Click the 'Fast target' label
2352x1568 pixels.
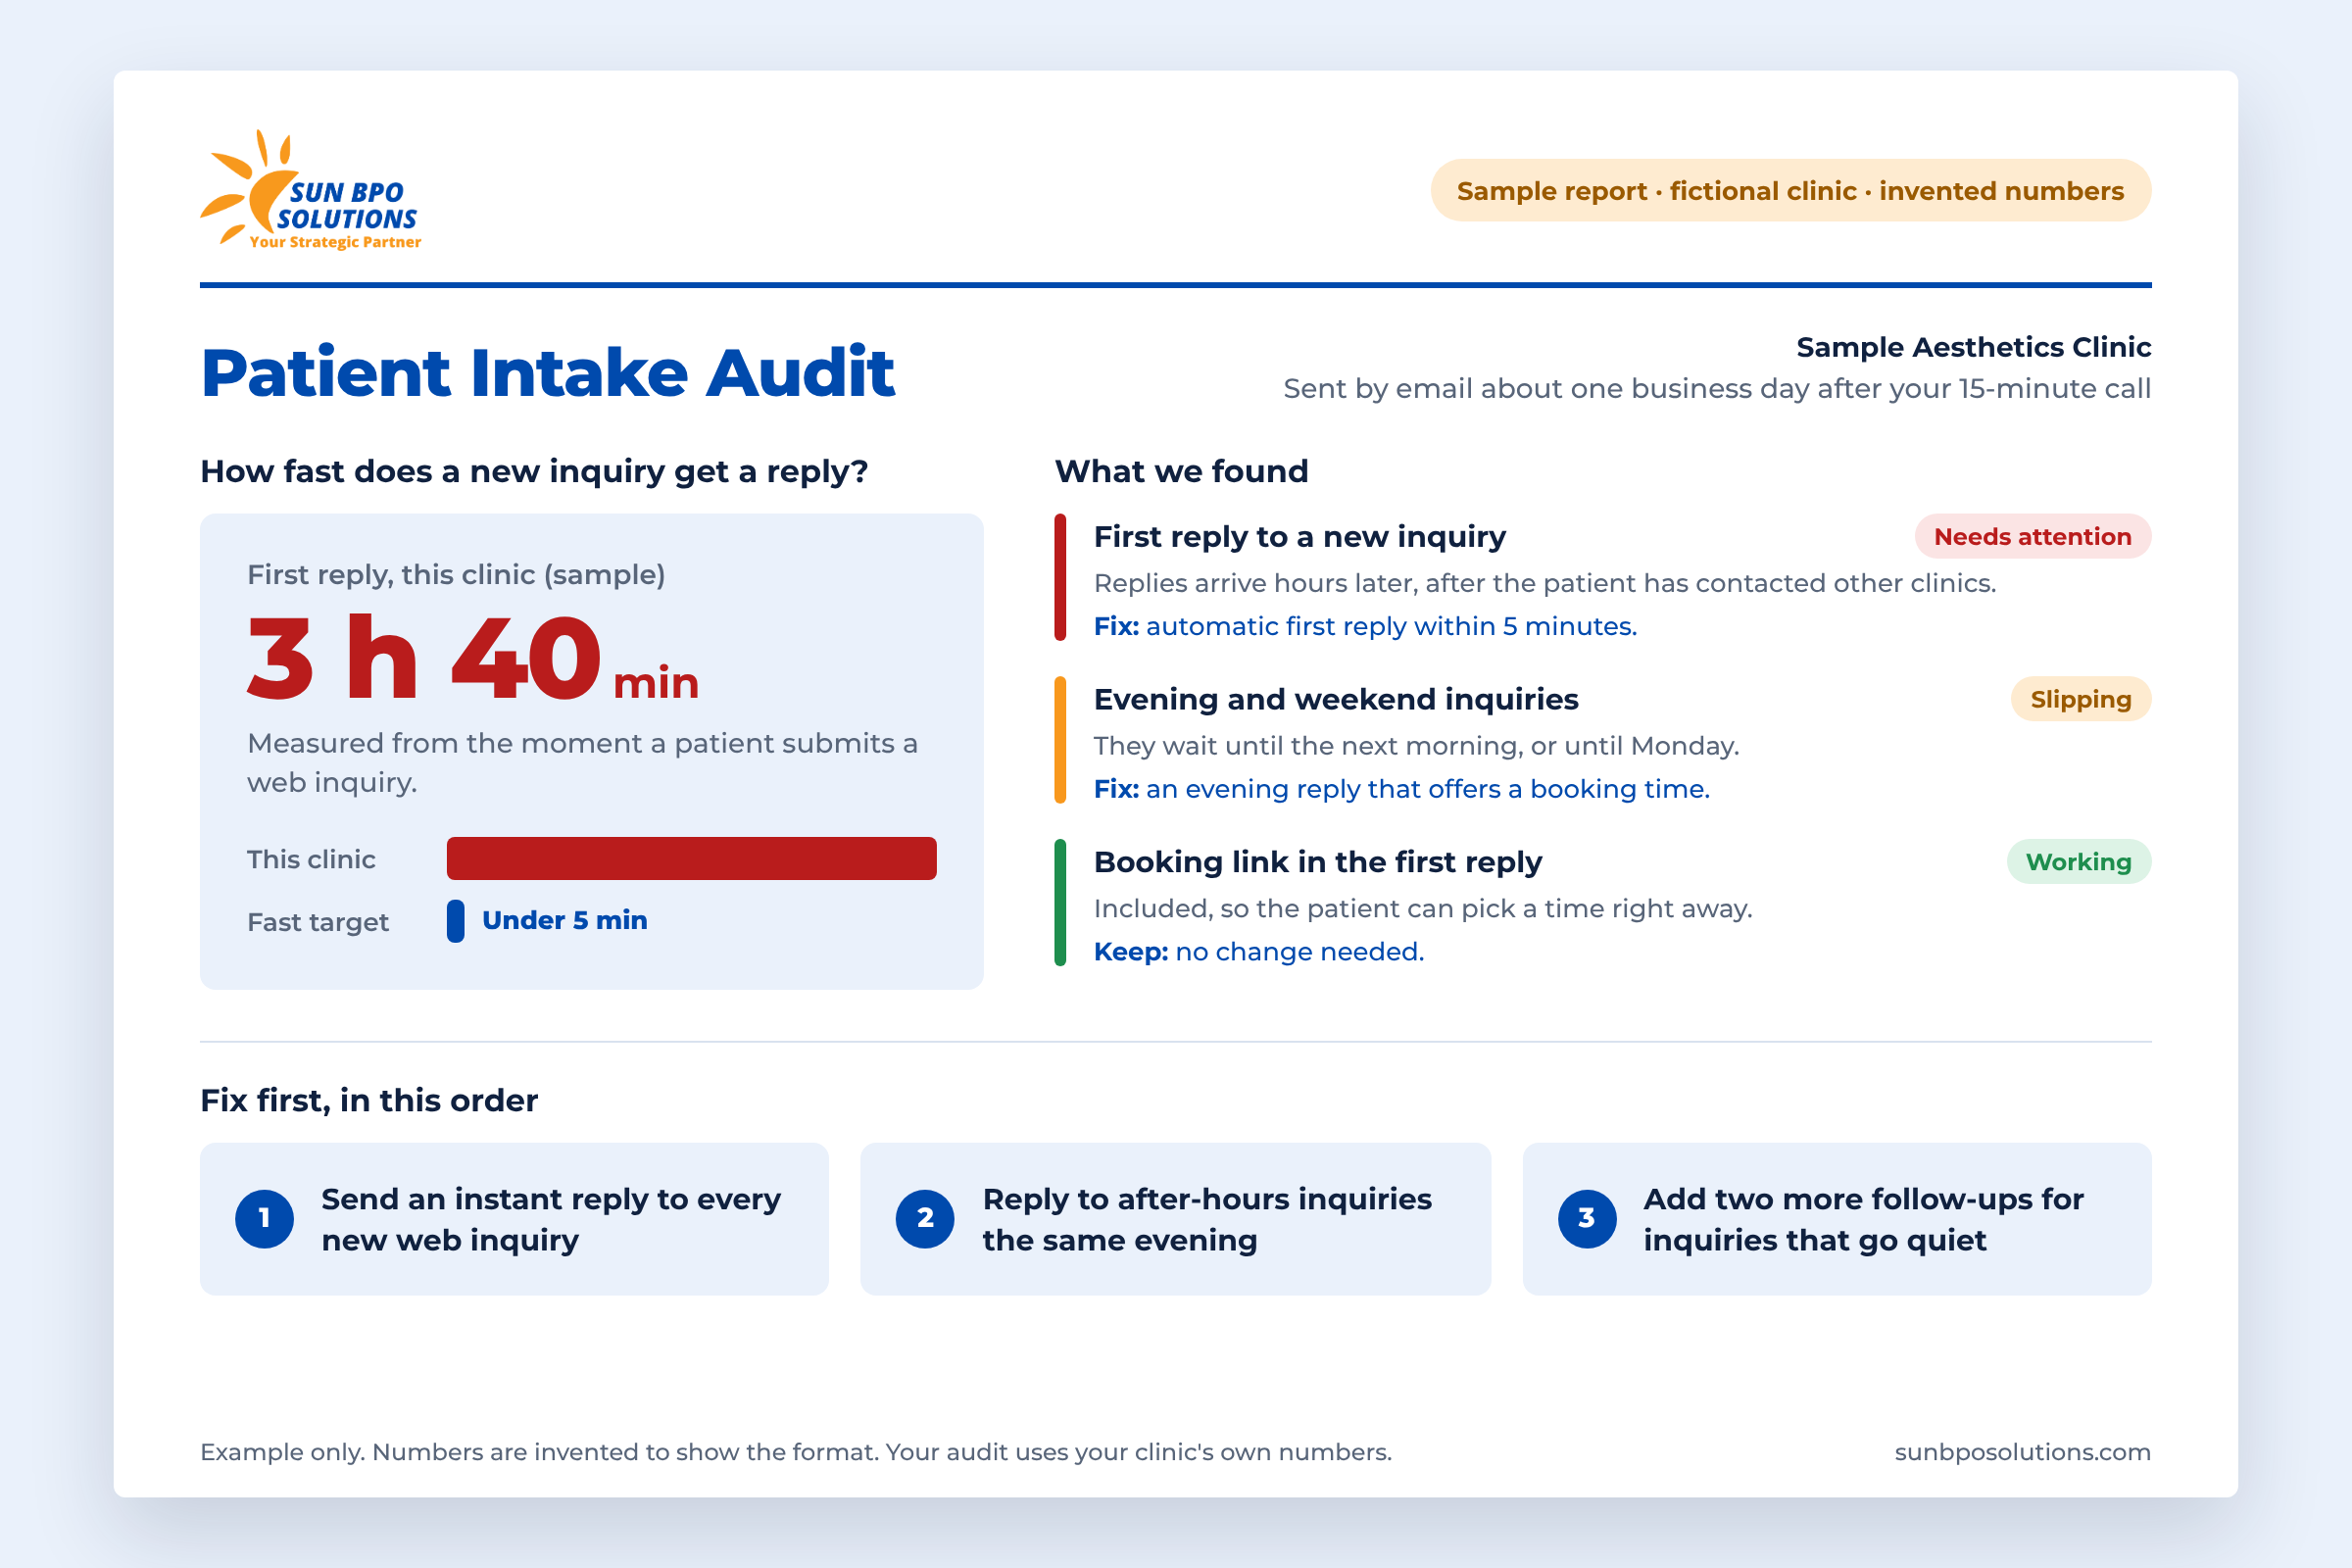(x=318, y=922)
